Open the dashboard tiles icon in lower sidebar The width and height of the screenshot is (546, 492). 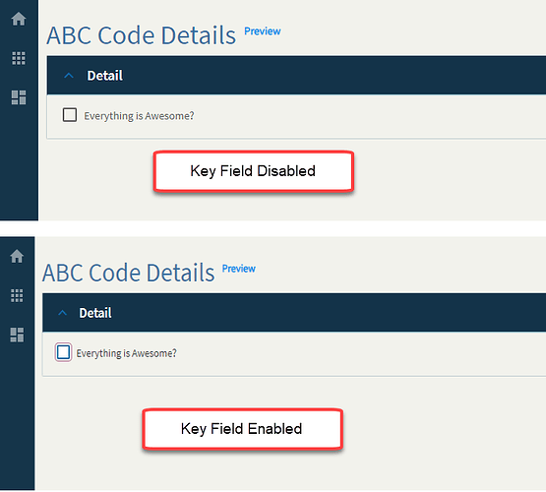(x=17, y=335)
